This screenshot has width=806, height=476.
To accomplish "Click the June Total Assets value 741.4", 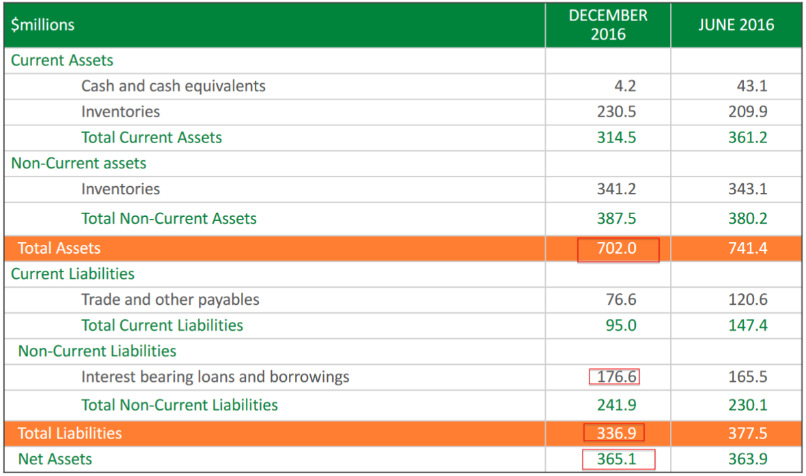I will (747, 249).
